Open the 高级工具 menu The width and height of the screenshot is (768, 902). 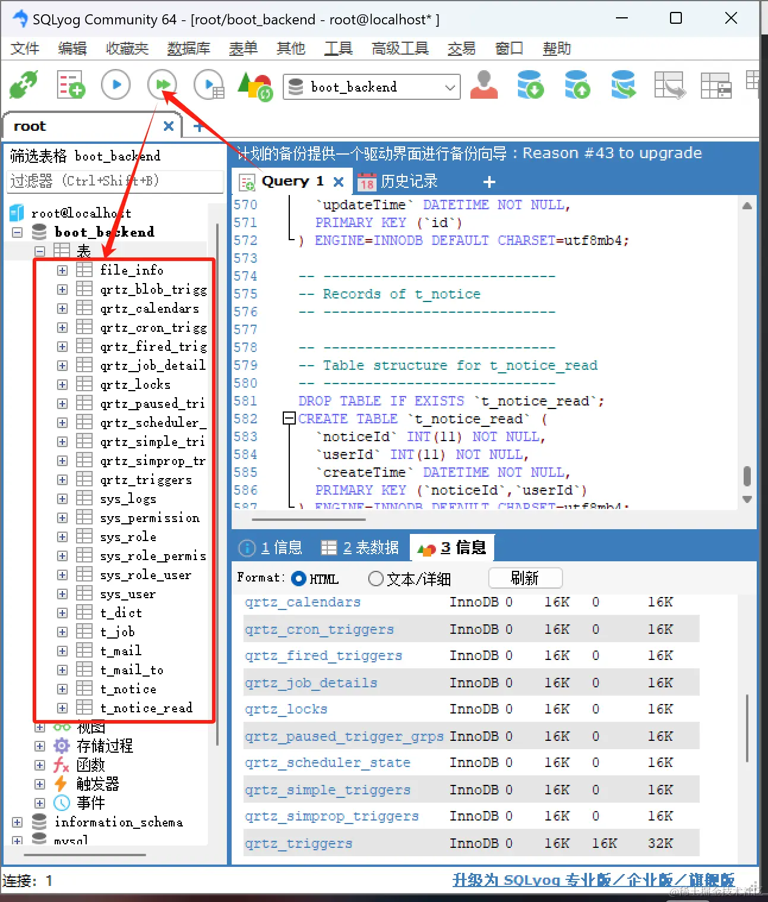coord(400,49)
